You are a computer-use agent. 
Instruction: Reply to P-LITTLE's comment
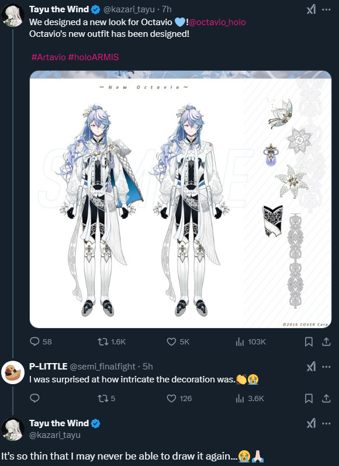pyautogui.click(x=34, y=398)
